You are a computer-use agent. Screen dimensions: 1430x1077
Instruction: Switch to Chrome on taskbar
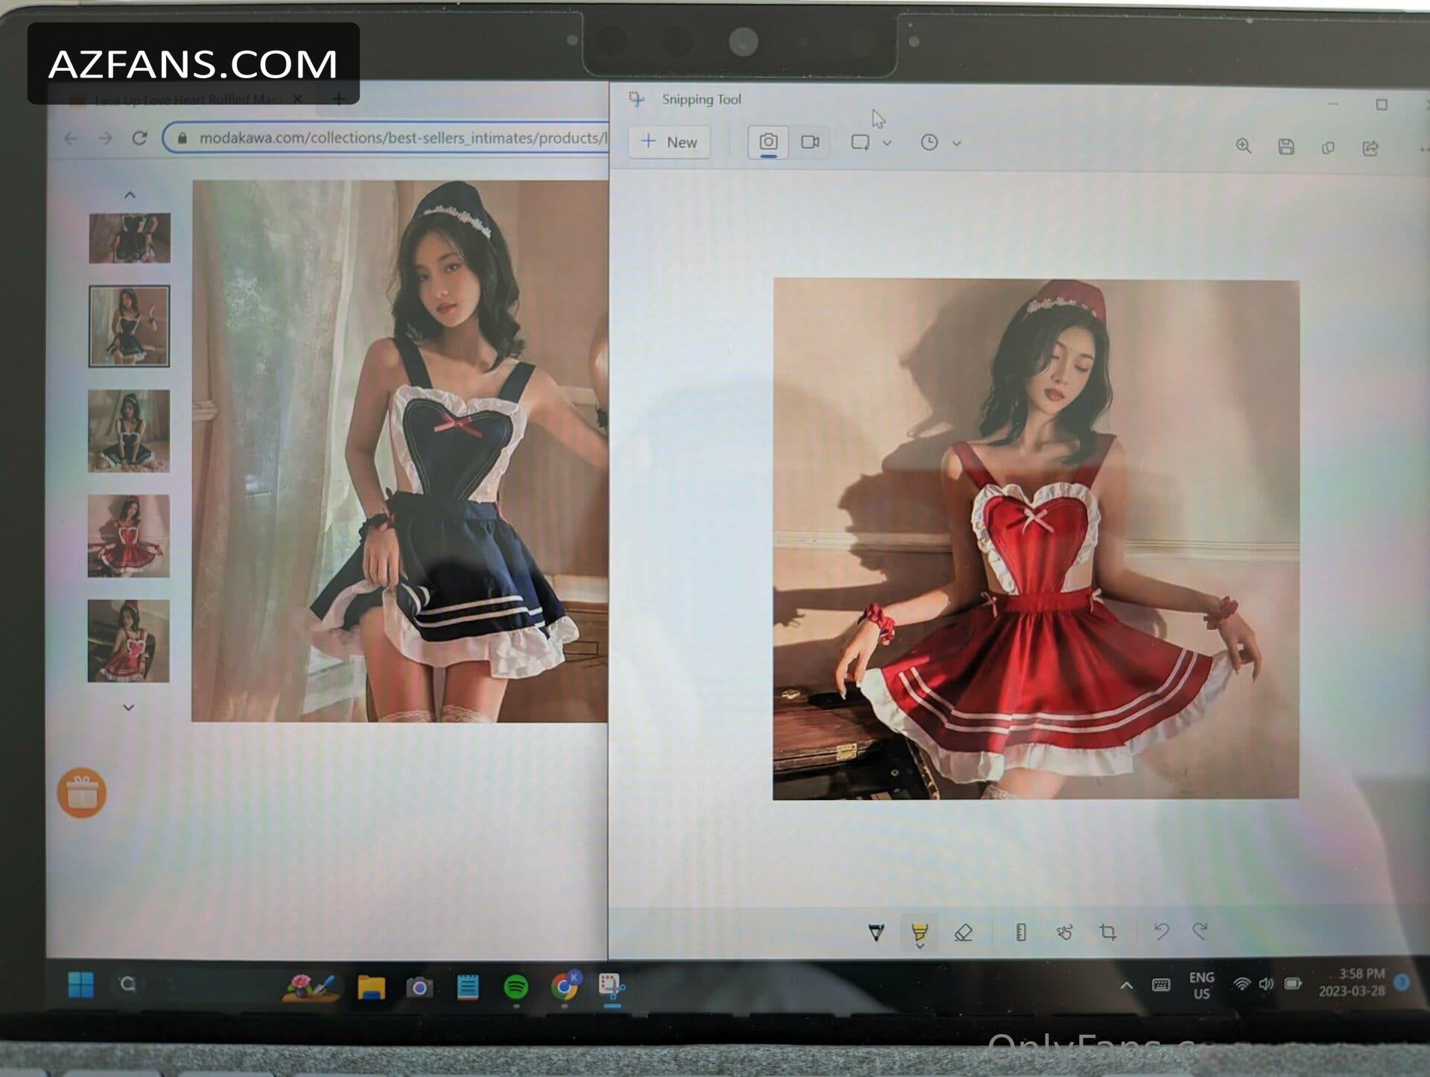click(565, 985)
